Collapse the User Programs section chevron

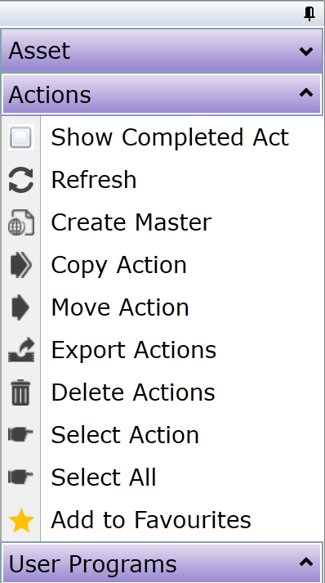click(306, 563)
